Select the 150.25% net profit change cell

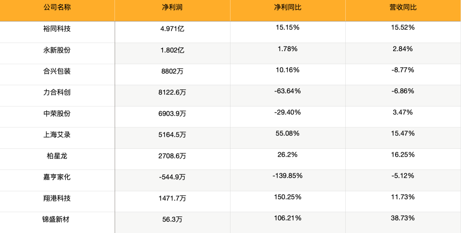(288, 197)
